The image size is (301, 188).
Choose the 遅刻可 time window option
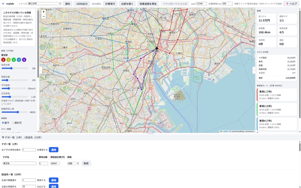(13, 123)
